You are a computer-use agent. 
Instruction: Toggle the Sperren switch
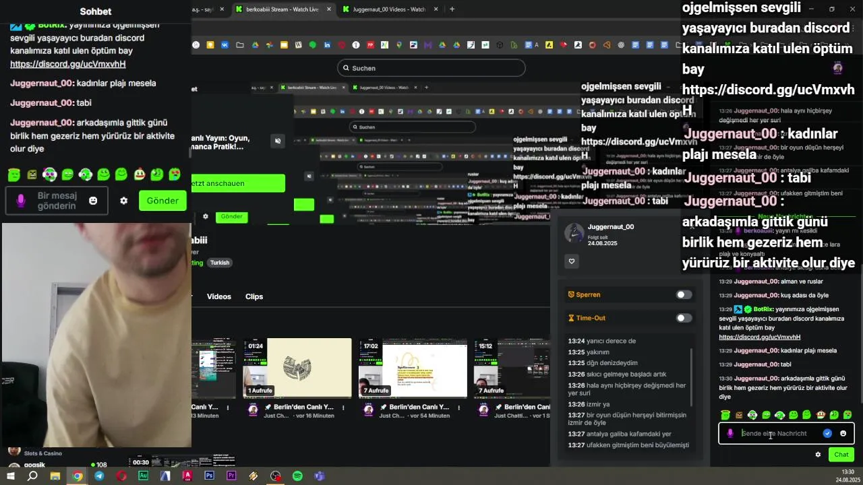coord(684,294)
